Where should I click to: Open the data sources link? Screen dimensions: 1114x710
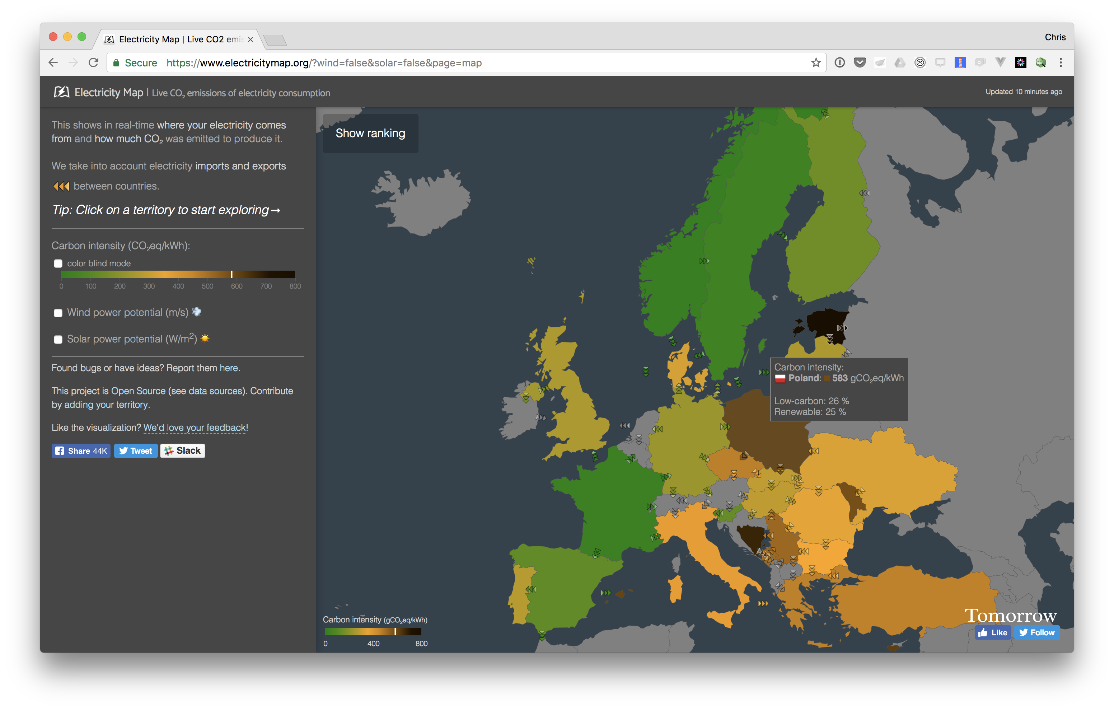215,391
